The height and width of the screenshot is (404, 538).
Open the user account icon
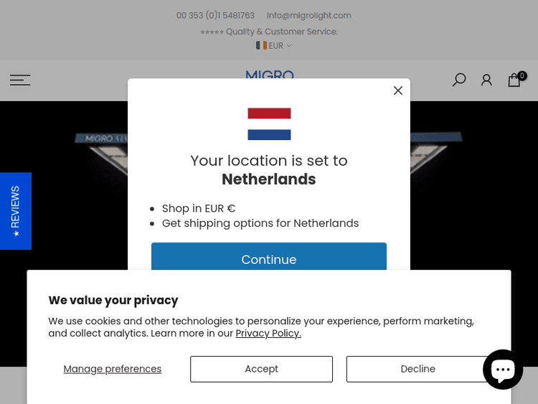486,80
